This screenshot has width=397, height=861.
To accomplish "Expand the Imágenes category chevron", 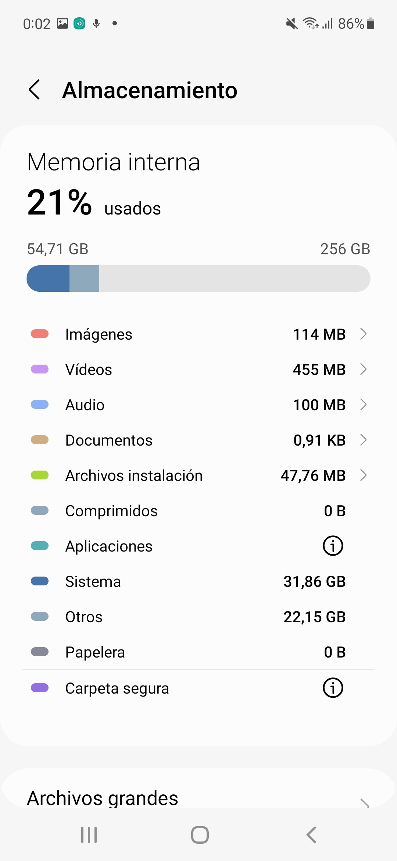I will [363, 334].
